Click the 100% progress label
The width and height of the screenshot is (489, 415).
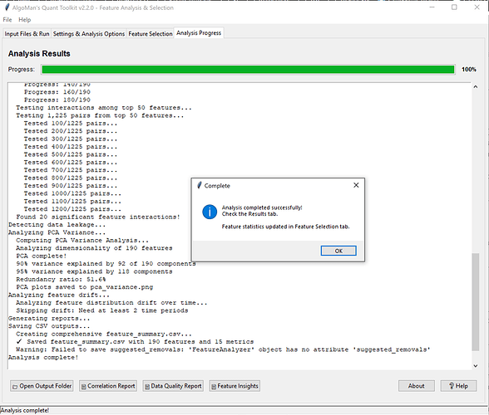point(469,70)
